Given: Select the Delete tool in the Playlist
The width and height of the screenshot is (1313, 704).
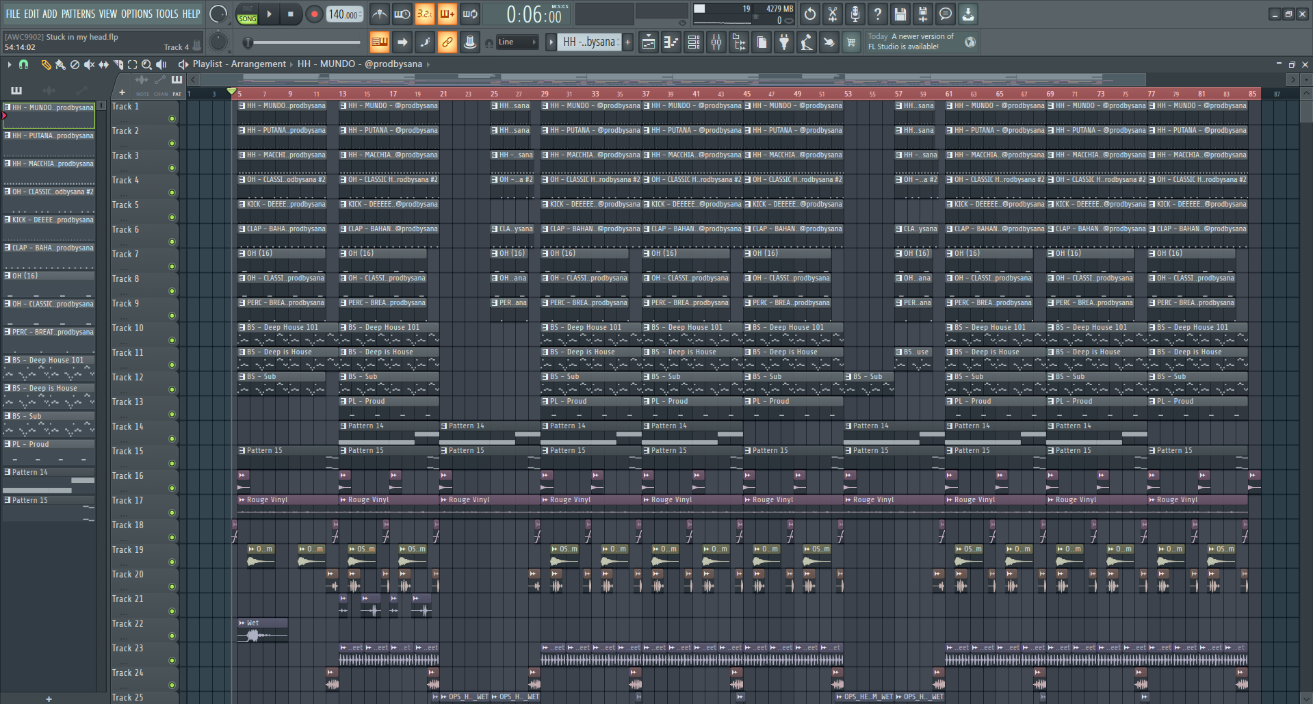Looking at the screenshot, I should tap(75, 64).
